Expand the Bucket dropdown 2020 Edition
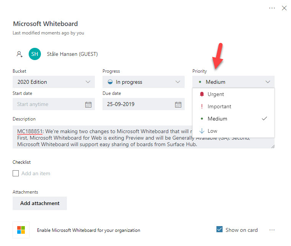 [x=54, y=82]
